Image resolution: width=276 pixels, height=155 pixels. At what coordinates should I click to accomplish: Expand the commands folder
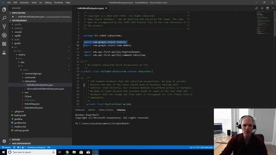pos(30,77)
